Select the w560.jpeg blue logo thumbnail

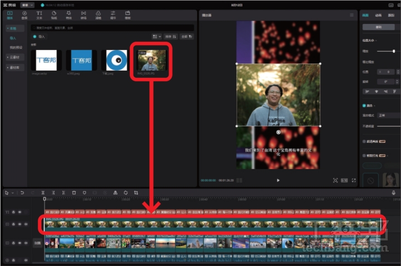pos(81,60)
